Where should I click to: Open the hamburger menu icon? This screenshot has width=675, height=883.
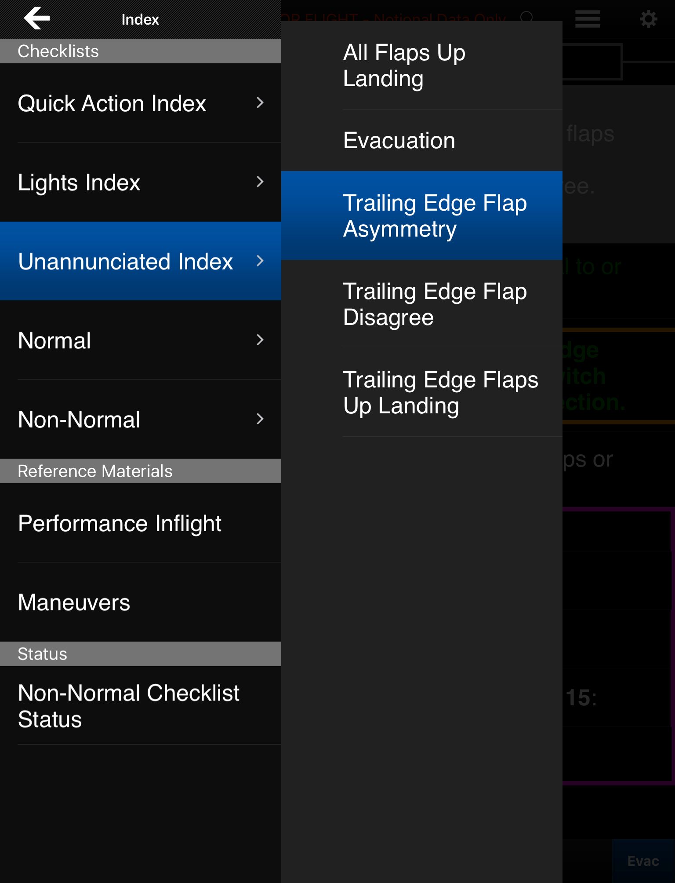pyautogui.click(x=588, y=19)
